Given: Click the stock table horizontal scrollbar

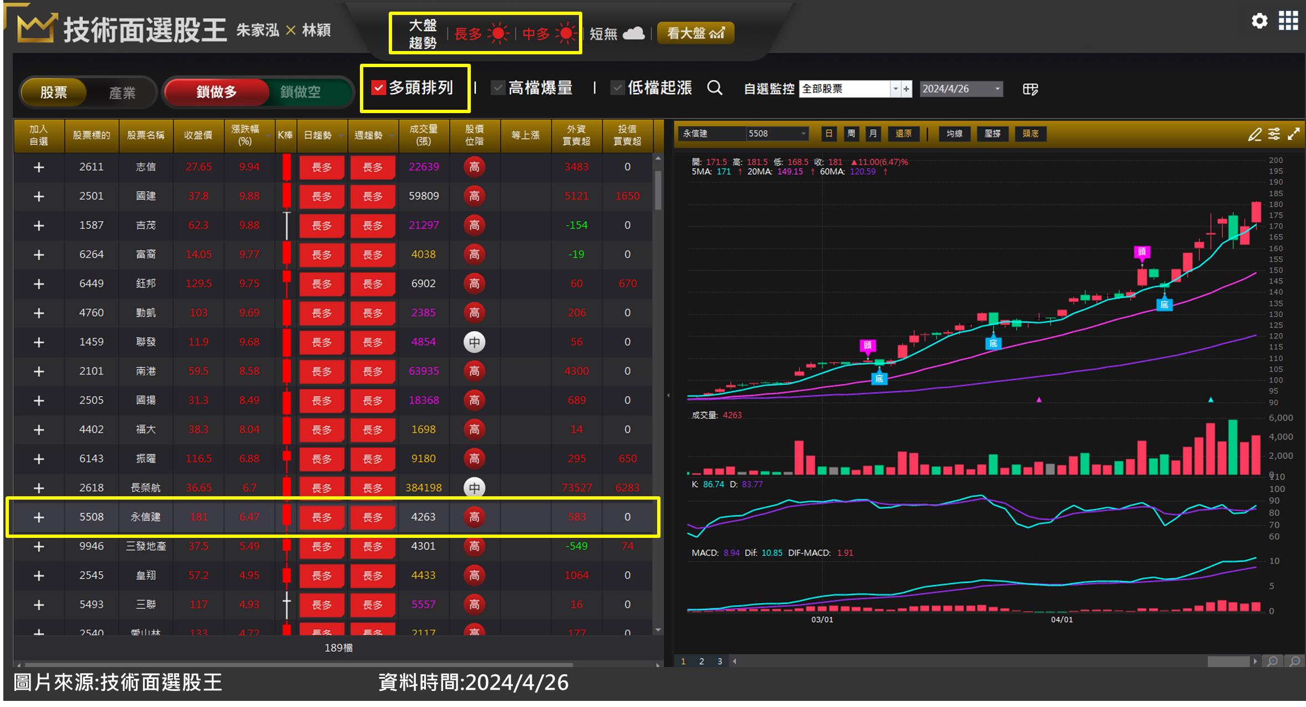Looking at the screenshot, I should pos(299,664).
